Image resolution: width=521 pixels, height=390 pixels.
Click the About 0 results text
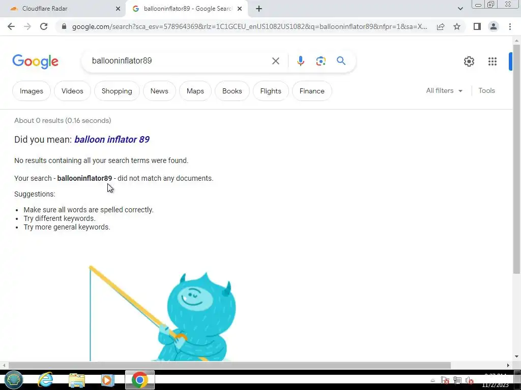(63, 120)
